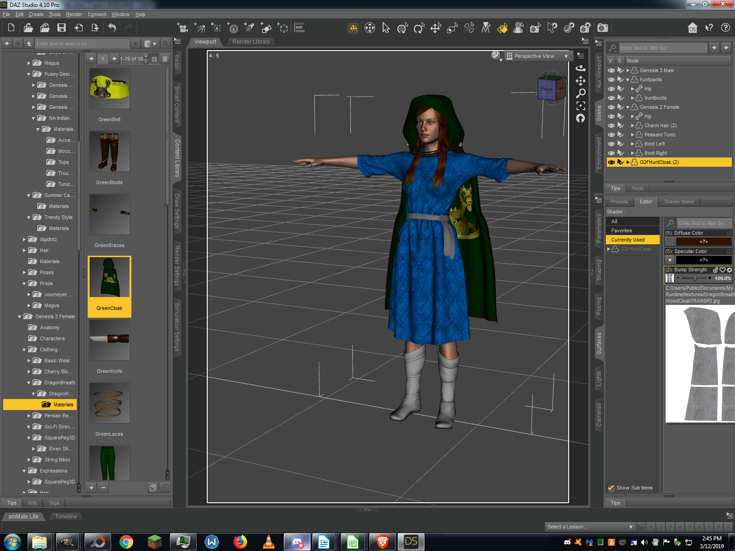Expand the G2FHuntCloak (2) scene node

click(x=628, y=162)
